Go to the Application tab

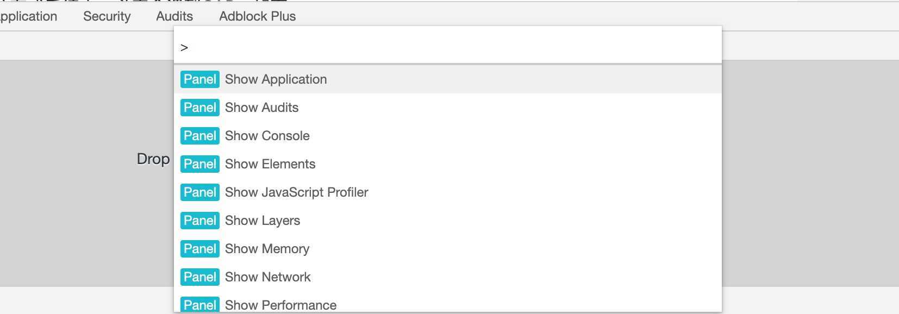[x=28, y=16]
